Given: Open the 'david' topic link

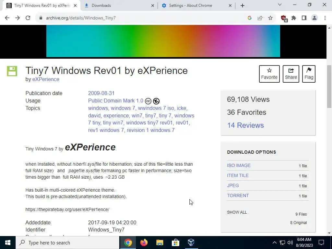Looking at the screenshot, I should 94,116.
